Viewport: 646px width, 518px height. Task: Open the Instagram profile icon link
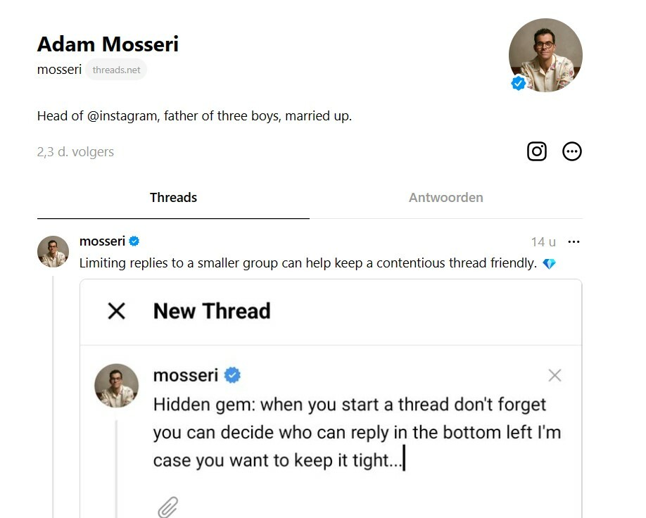537,151
